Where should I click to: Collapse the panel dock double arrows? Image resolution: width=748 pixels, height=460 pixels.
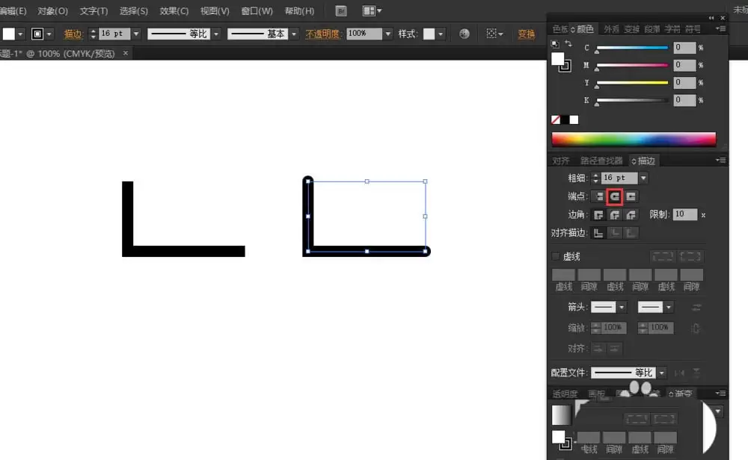pyautogui.click(x=711, y=18)
